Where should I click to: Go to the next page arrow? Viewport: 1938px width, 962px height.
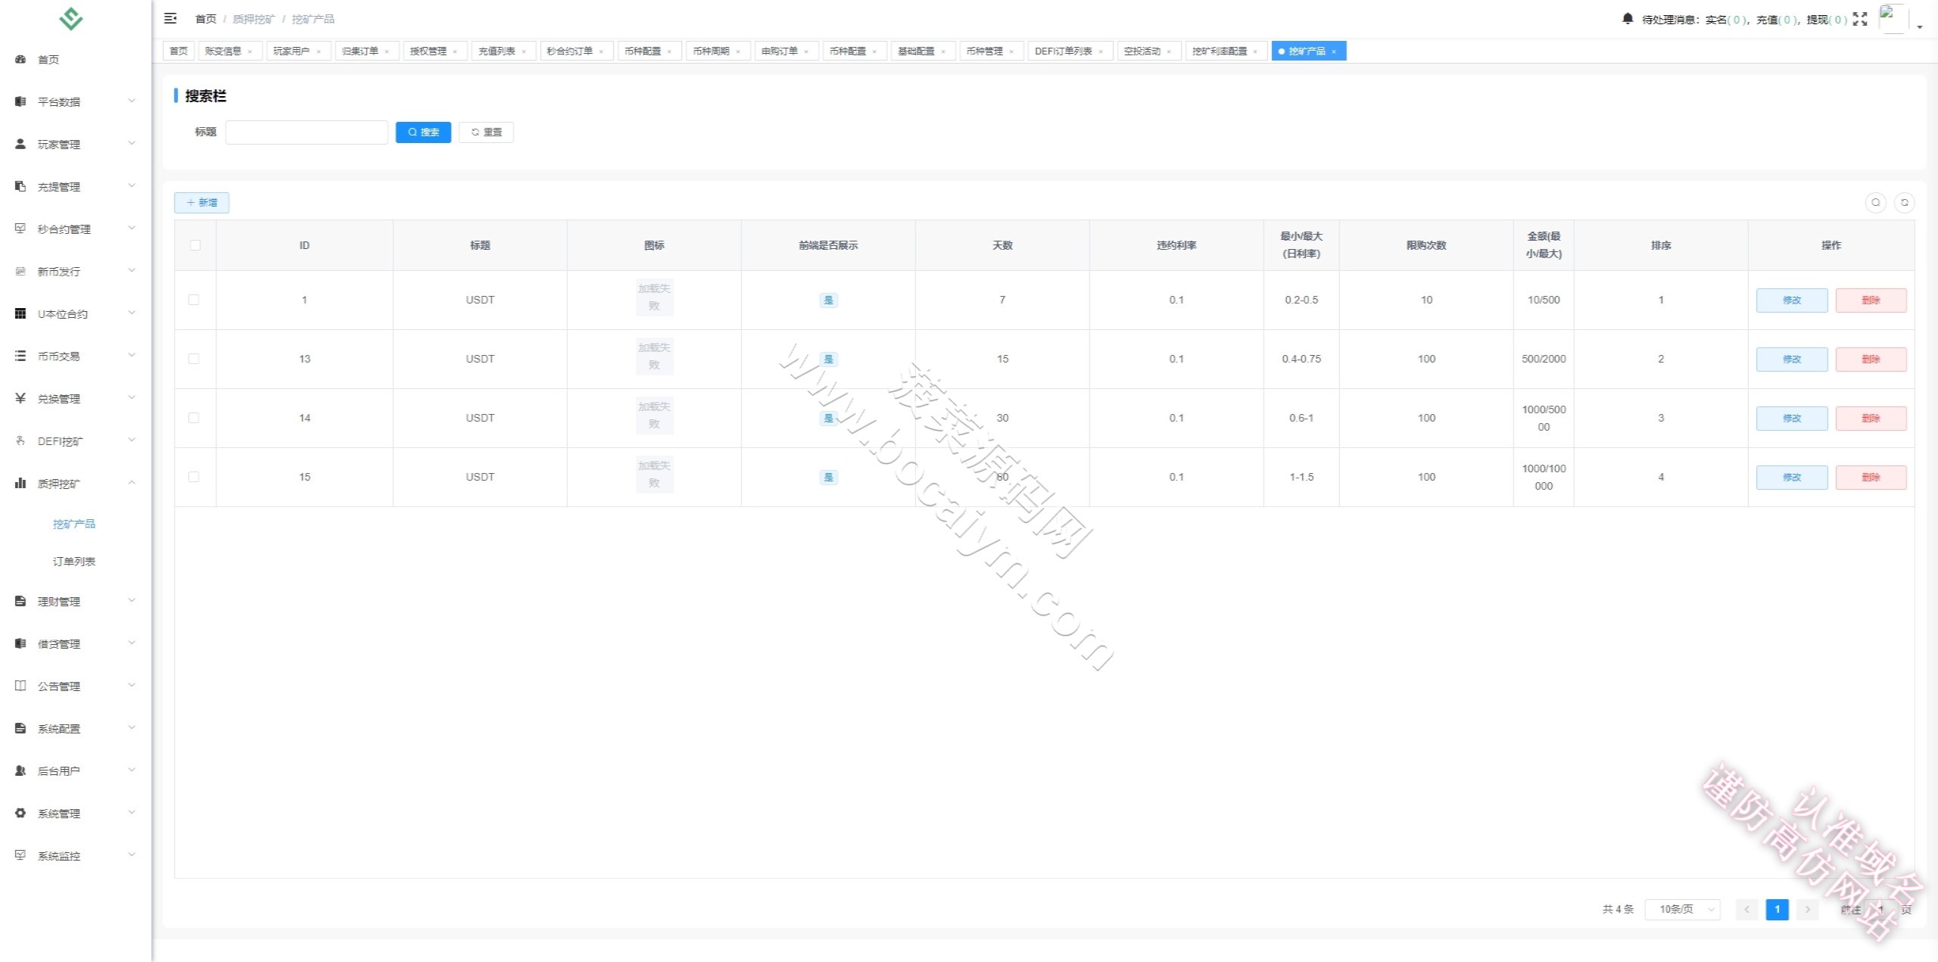(x=1807, y=909)
